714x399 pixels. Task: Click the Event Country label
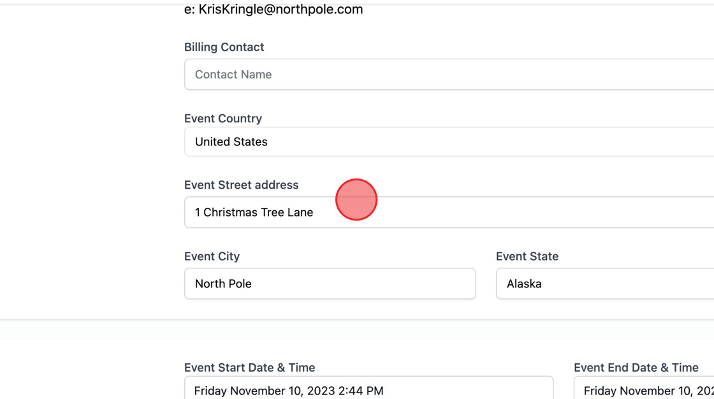(x=223, y=119)
